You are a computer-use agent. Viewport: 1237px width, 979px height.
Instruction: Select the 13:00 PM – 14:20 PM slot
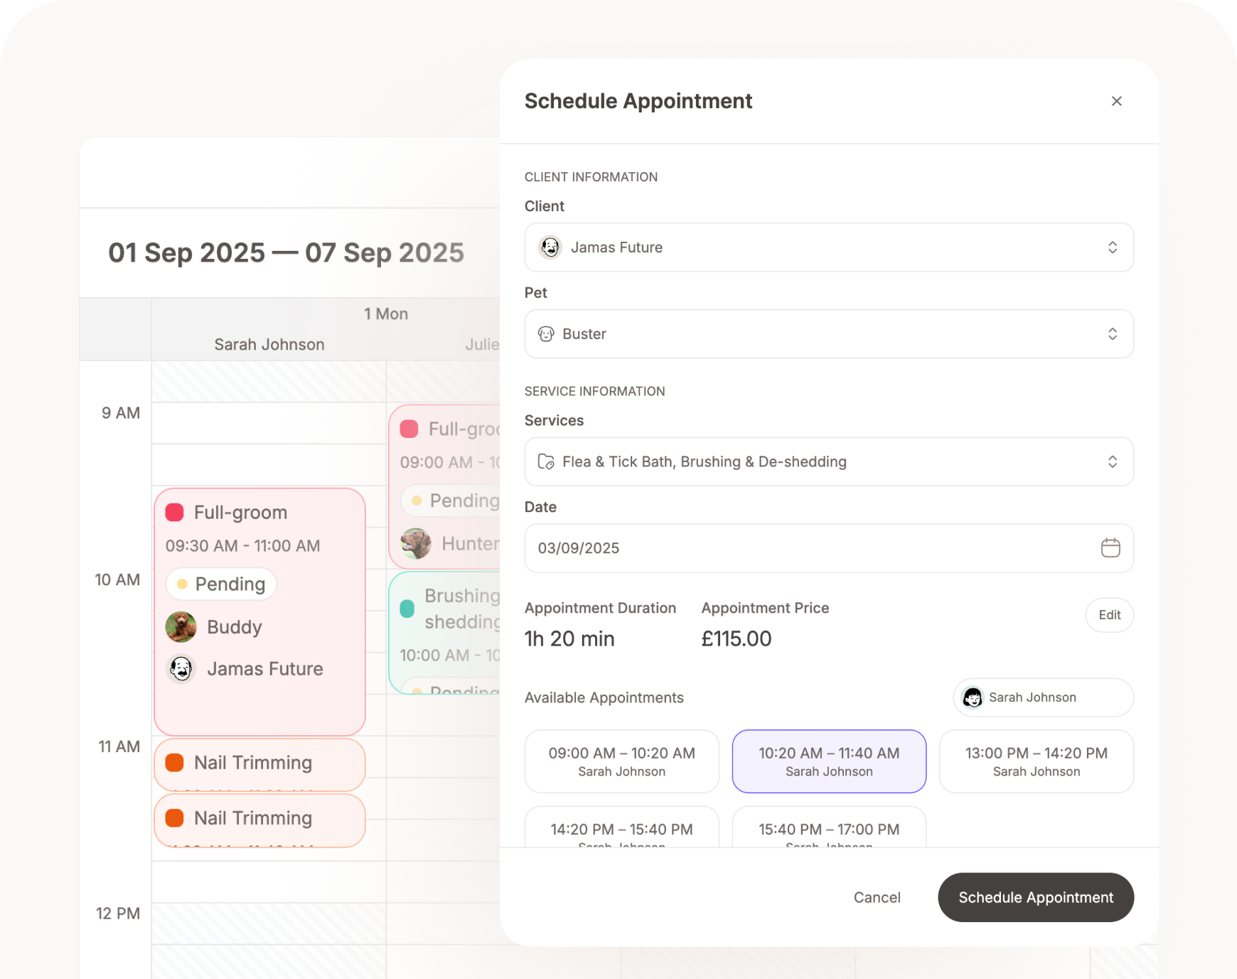click(1036, 761)
